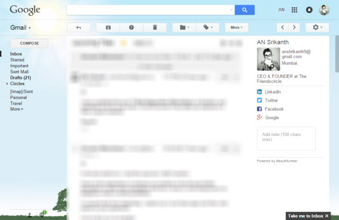Toggle the star on the conversation

coord(123,43)
